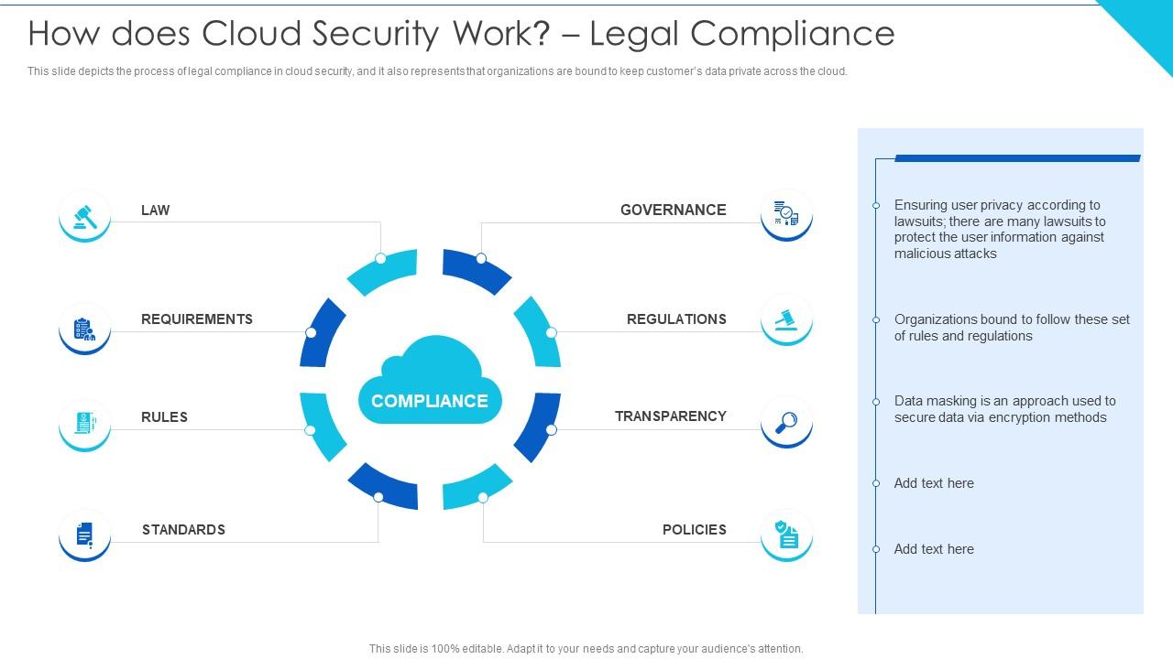Click the GOVERNANCE checklist icon
The image size is (1173, 659).
[x=786, y=216]
